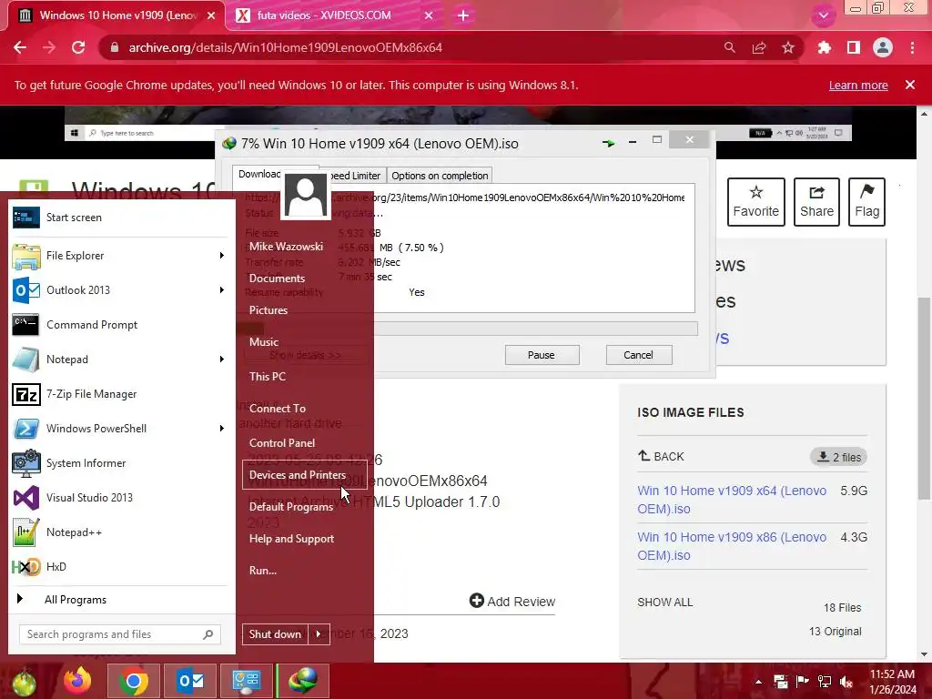Open Documents from start menu
The height and width of the screenshot is (699, 932).
277,279
